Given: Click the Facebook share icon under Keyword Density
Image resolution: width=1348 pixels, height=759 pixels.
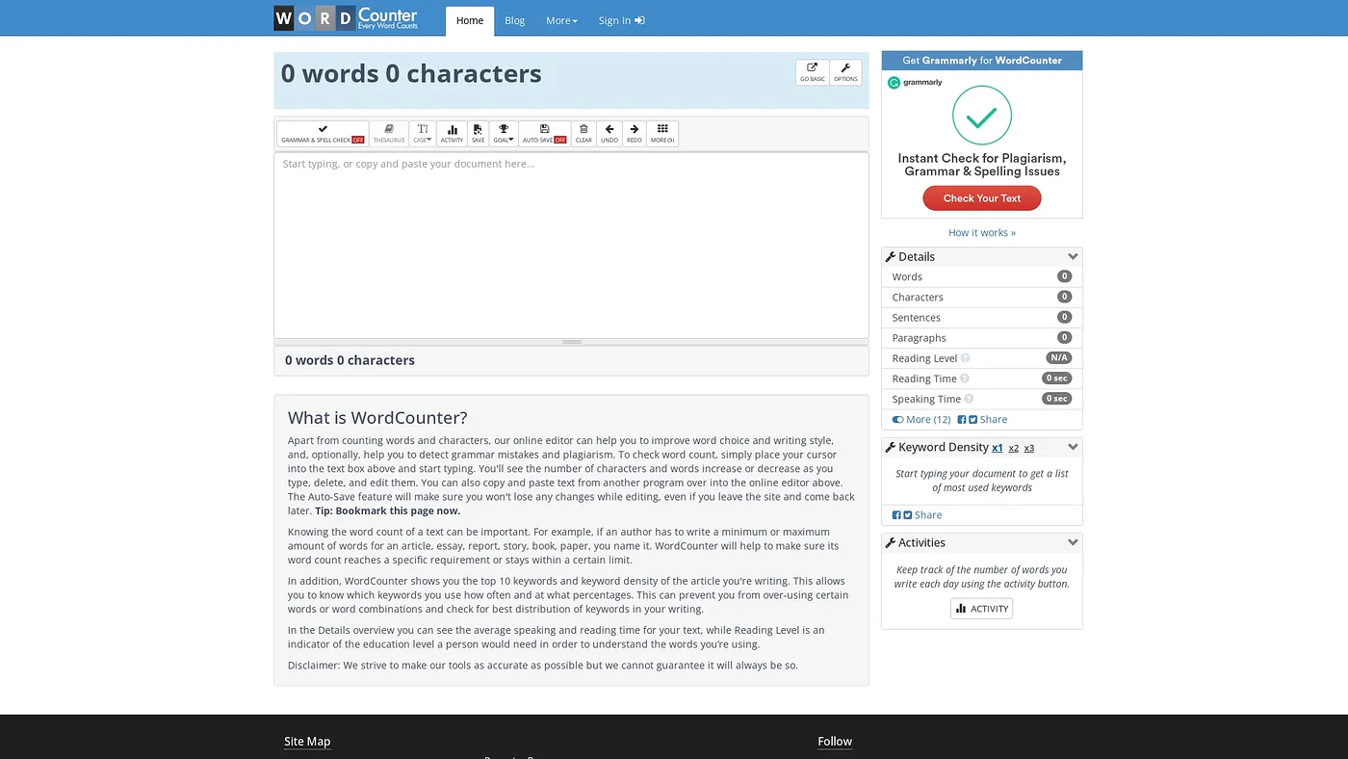Looking at the screenshot, I should tap(896, 515).
